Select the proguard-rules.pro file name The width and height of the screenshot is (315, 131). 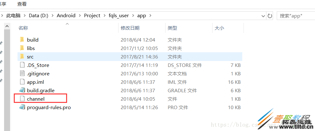49,108
